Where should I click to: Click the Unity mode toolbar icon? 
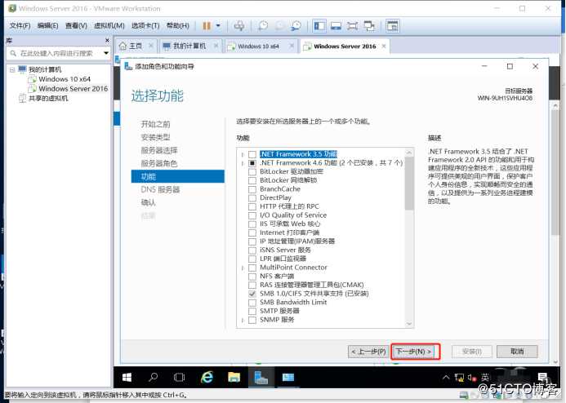point(369,26)
